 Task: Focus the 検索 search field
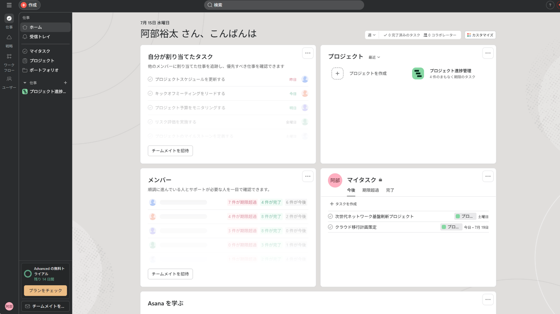pos(284,5)
